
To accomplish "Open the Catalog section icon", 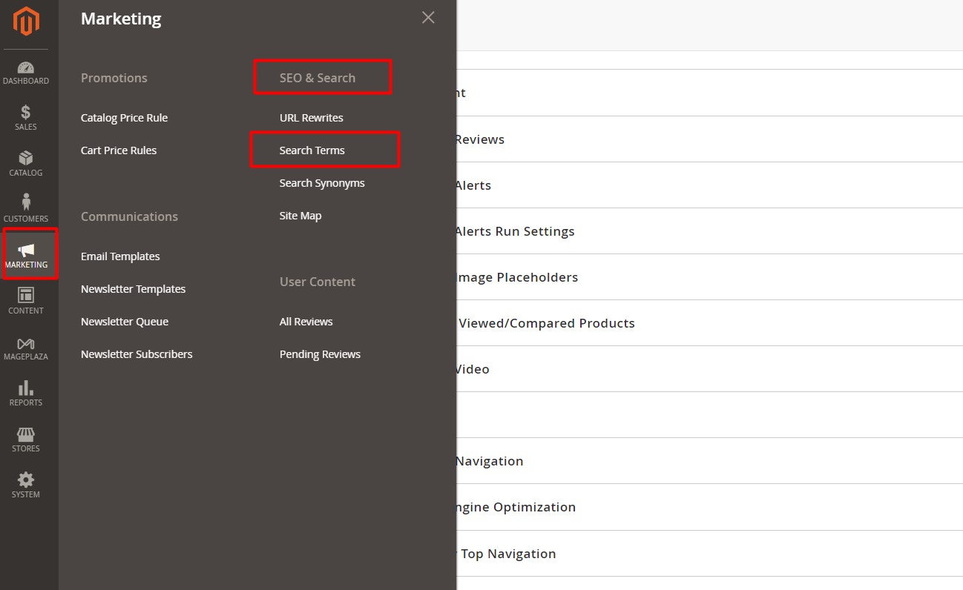I will (x=26, y=164).
